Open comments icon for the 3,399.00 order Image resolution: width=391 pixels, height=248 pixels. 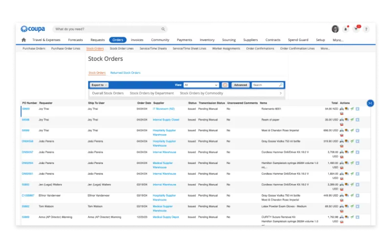point(347,184)
